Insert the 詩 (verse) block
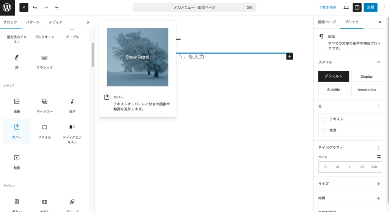The width and height of the screenshot is (389, 213). pyautogui.click(x=17, y=62)
